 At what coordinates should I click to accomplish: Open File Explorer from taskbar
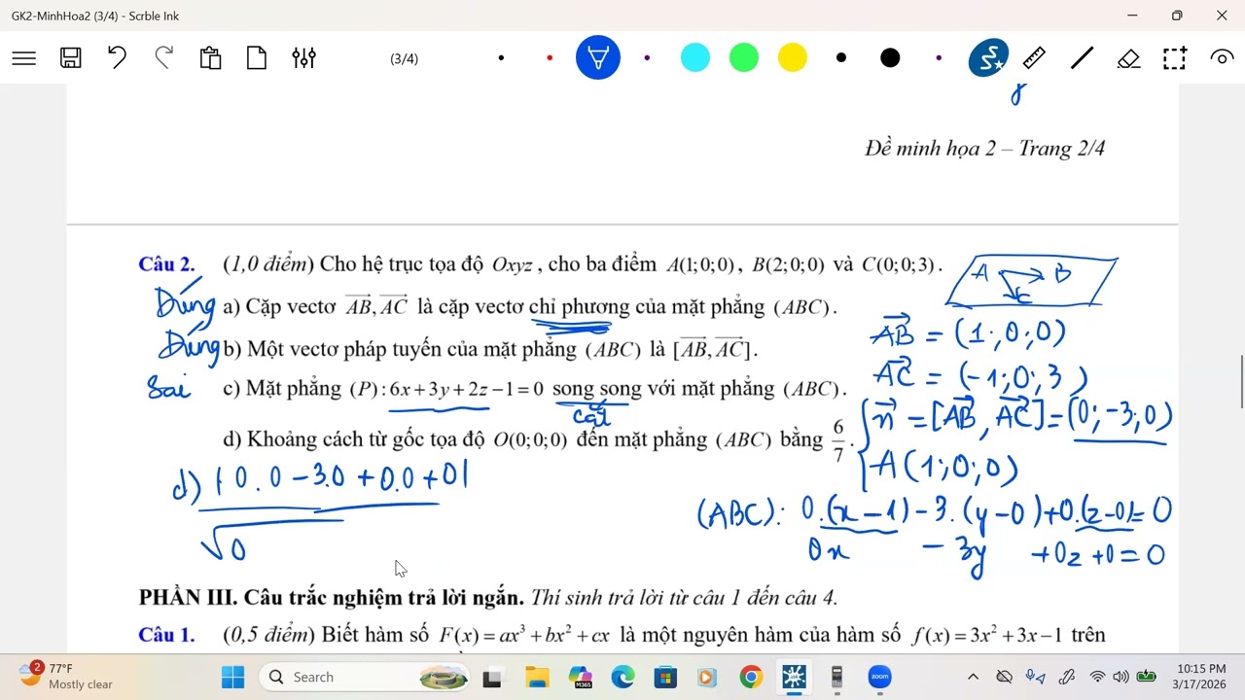538,677
